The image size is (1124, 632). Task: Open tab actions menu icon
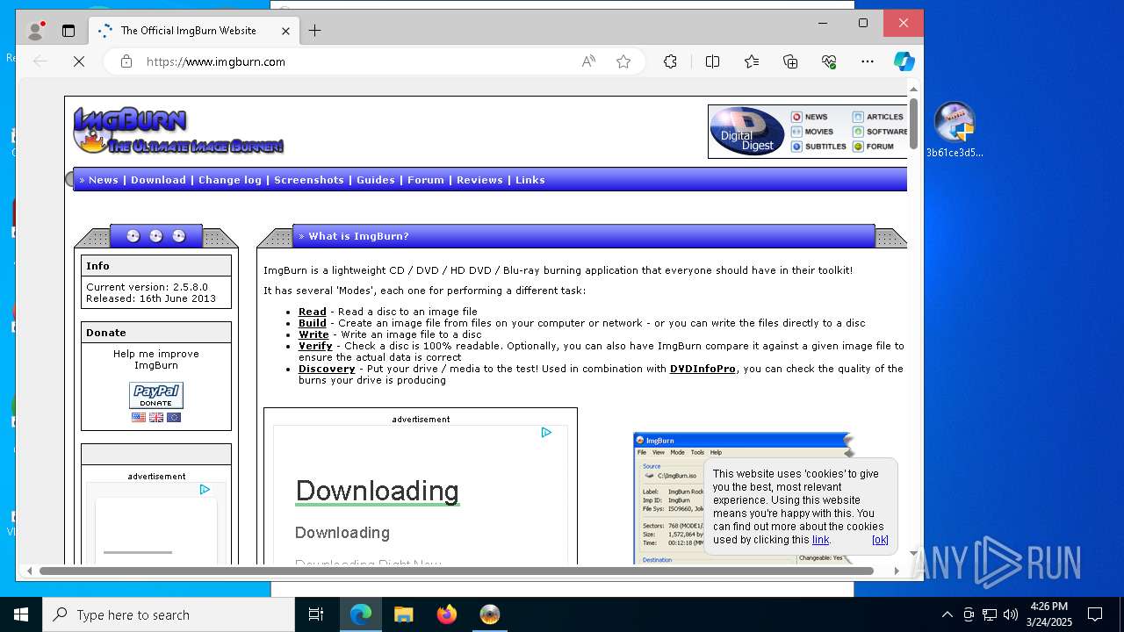pos(68,31)
